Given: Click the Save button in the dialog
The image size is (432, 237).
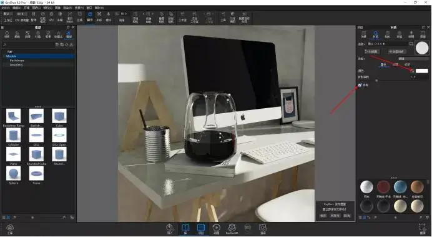Looking at the screenshot, I should 323,216.
